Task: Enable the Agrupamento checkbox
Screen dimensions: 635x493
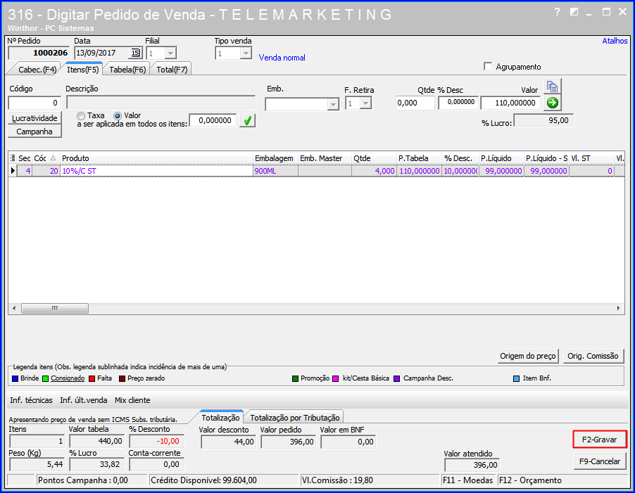Action: point(488,66)
